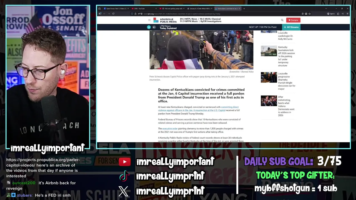356x200 pixels.
Task: Open a new browser tab
Action: 244,9
